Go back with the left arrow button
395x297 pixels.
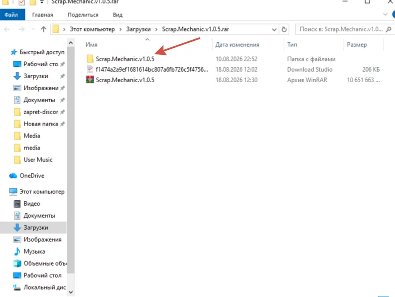[7, 29]
